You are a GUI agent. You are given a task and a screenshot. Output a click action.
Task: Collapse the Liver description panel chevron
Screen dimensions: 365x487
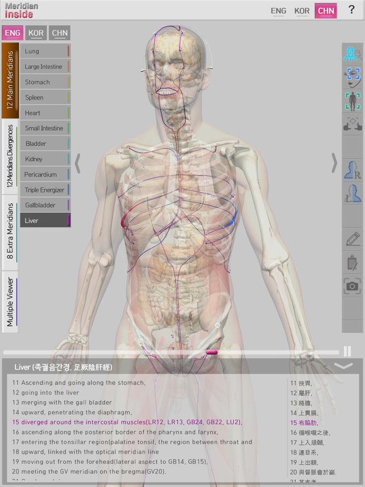[343, 367]
